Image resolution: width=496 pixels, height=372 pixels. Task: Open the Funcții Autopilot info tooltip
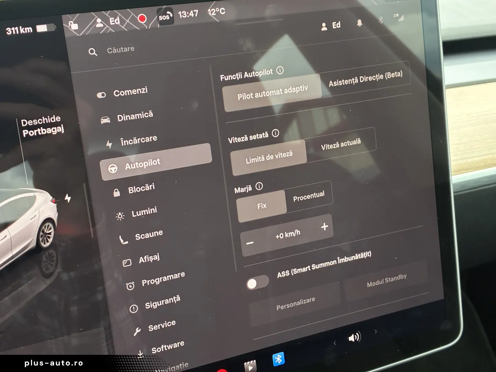[280, 71]
